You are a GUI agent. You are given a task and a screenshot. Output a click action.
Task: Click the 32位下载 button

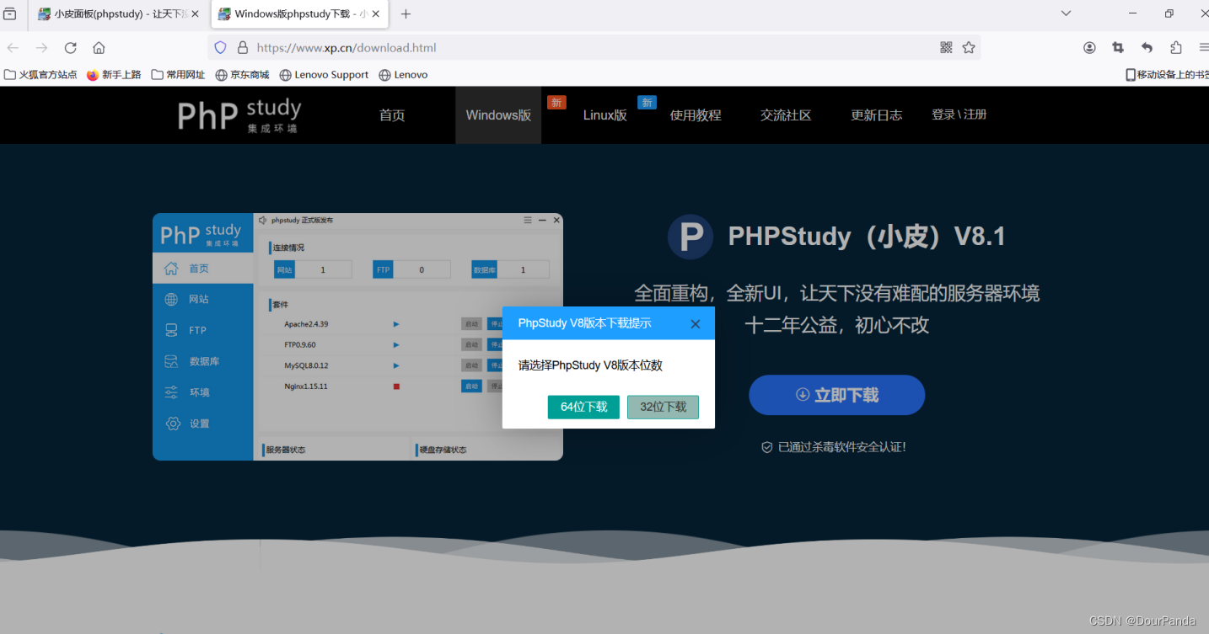pyautogui.click(x=663, y=407)
